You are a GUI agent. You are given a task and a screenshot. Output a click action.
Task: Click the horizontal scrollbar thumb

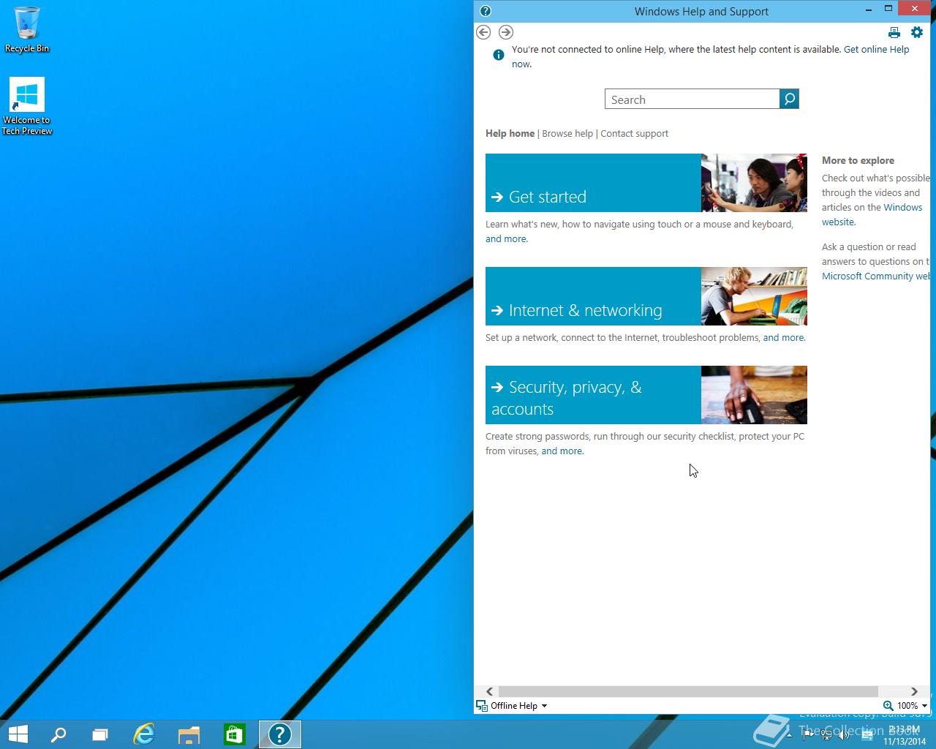pyautogui.click(x=688, y=691)
